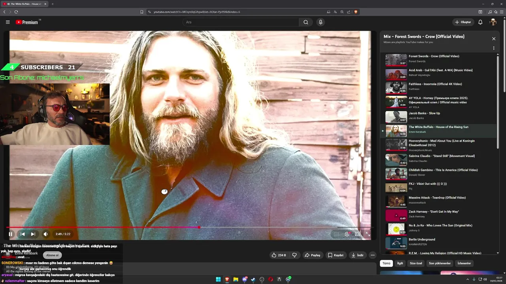Open Brave Shields lion icon
Image resolution: width=506 pixels, height=284 pixels.
(356, 12)
